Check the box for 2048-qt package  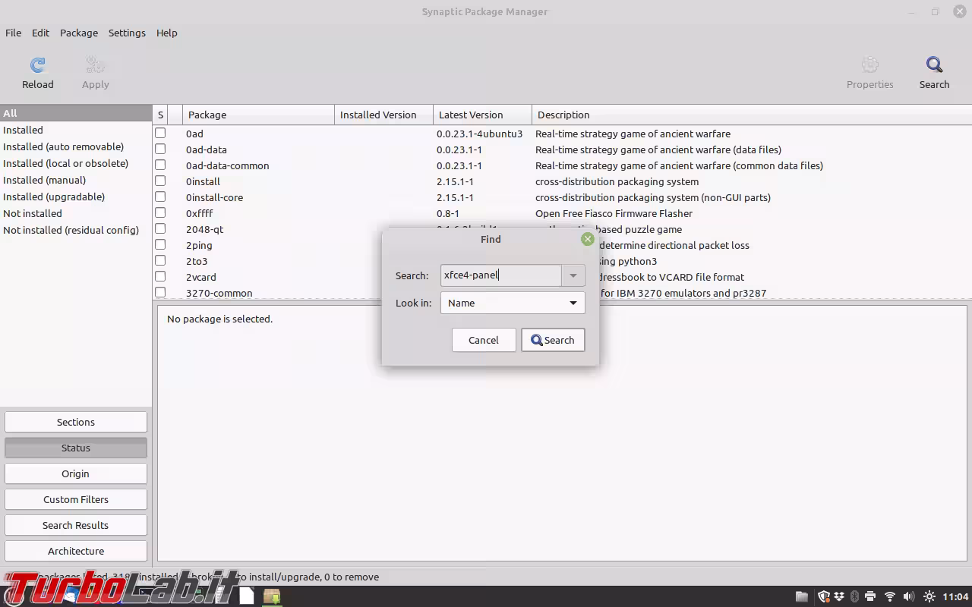click(x=160, y=229)
